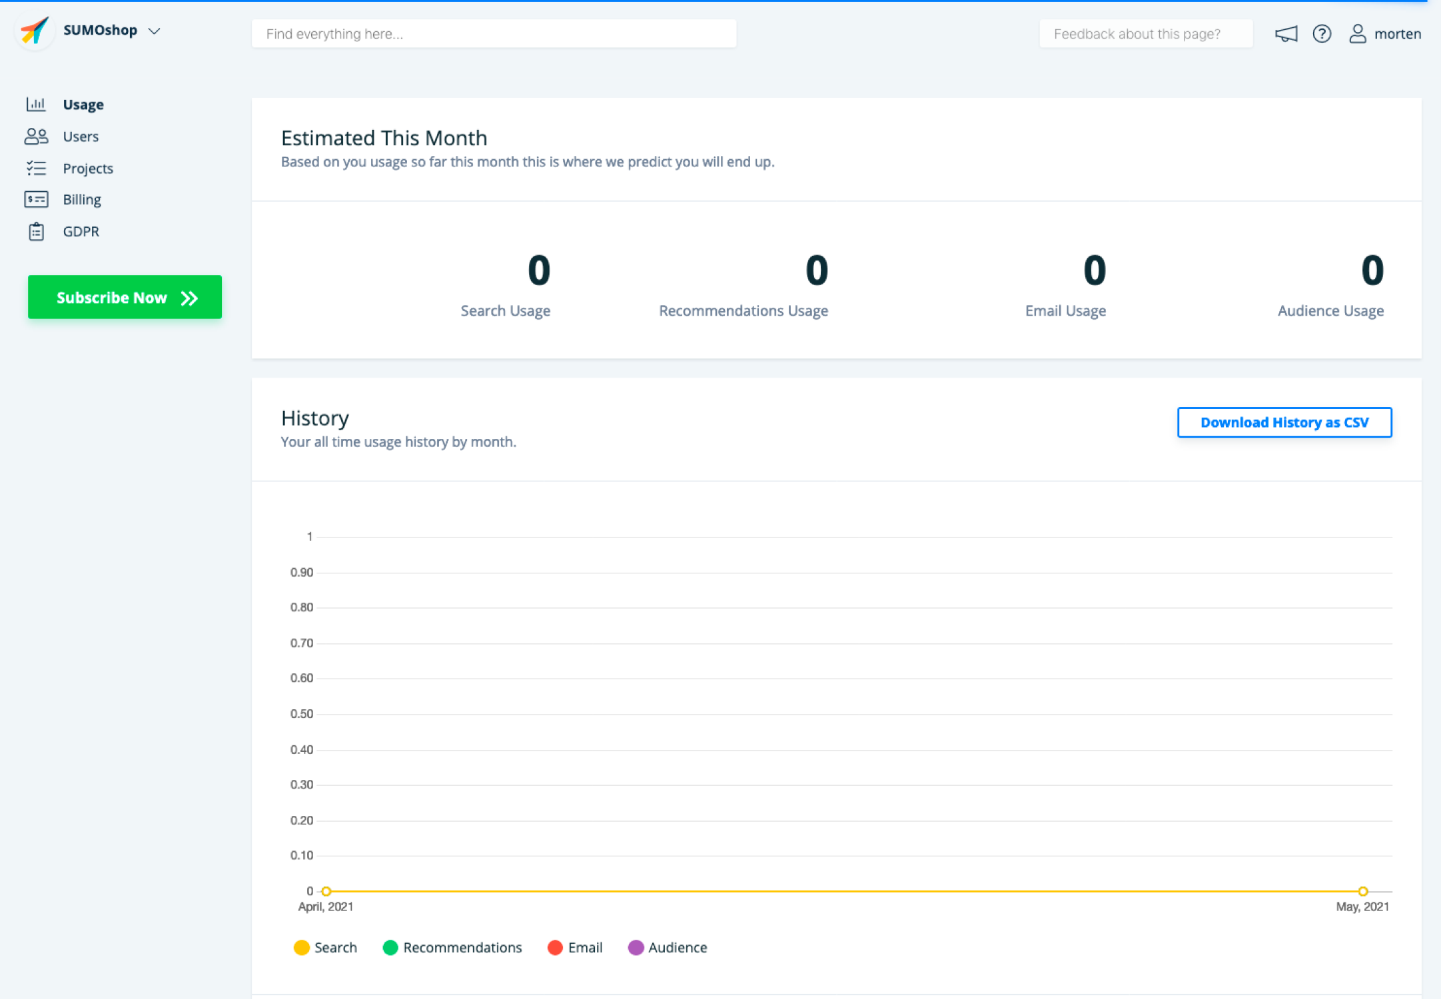Click the GDPR clipboard icon
The image size is (1441, 999).
[x=36, y=231]
